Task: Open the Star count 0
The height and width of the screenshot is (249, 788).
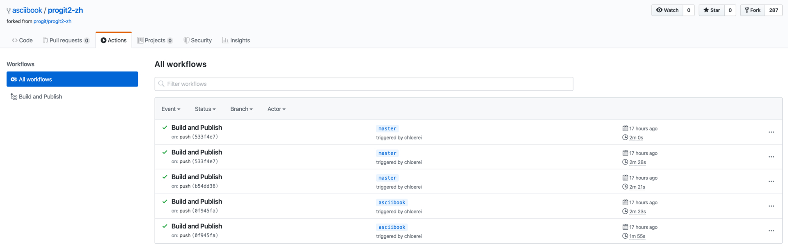Action: 730,10
